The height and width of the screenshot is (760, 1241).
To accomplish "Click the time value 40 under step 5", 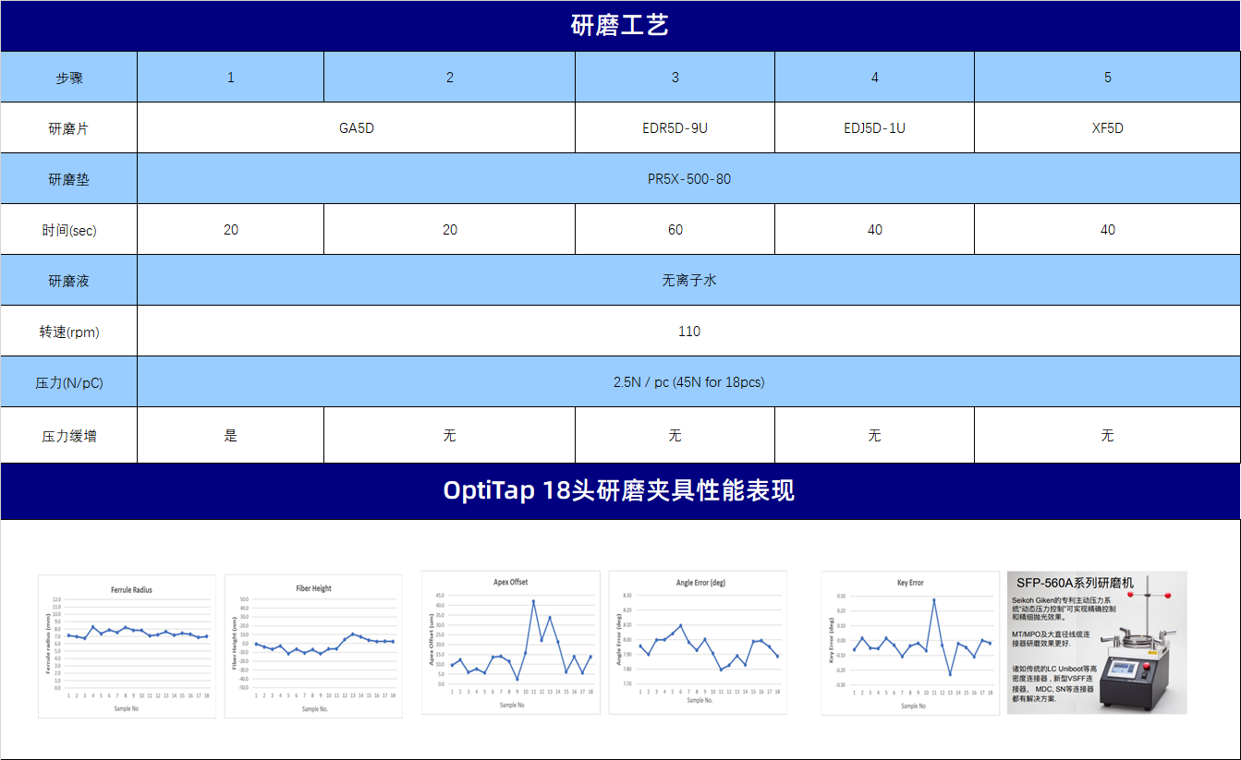I will click(1108, 230).
